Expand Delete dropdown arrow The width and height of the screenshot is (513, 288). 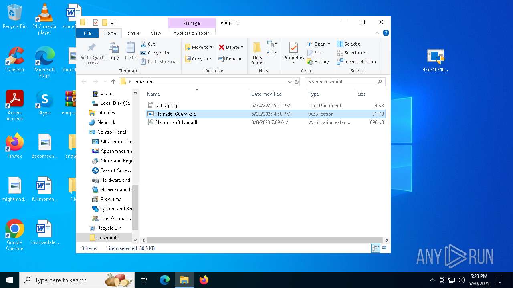pyautogui.click(x=242, y=47)
